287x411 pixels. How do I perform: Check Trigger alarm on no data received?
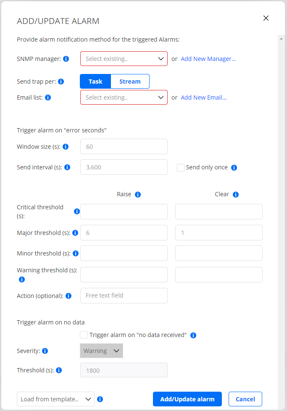point(84,335)
